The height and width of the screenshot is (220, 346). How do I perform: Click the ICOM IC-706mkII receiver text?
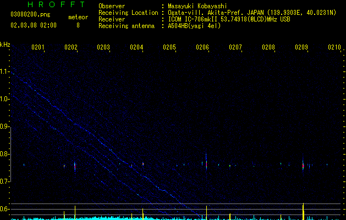pos(229,19)
